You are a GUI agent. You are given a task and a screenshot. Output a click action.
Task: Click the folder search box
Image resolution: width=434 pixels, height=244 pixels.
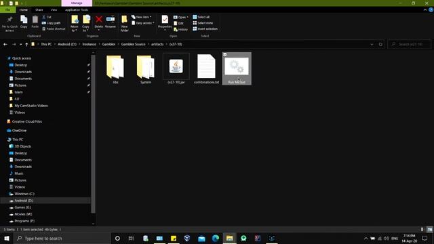410,44
